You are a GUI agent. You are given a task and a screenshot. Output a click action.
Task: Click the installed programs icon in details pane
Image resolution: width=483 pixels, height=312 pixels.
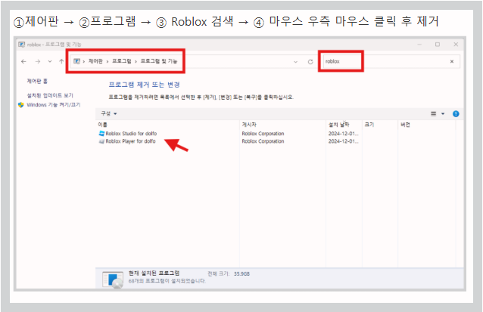pyautogui.click(x=113, y=280)
